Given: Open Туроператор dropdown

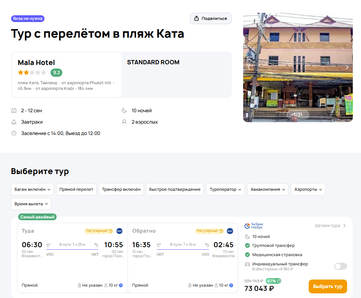Looking at the screenshot, I should [x=225, y=189].
